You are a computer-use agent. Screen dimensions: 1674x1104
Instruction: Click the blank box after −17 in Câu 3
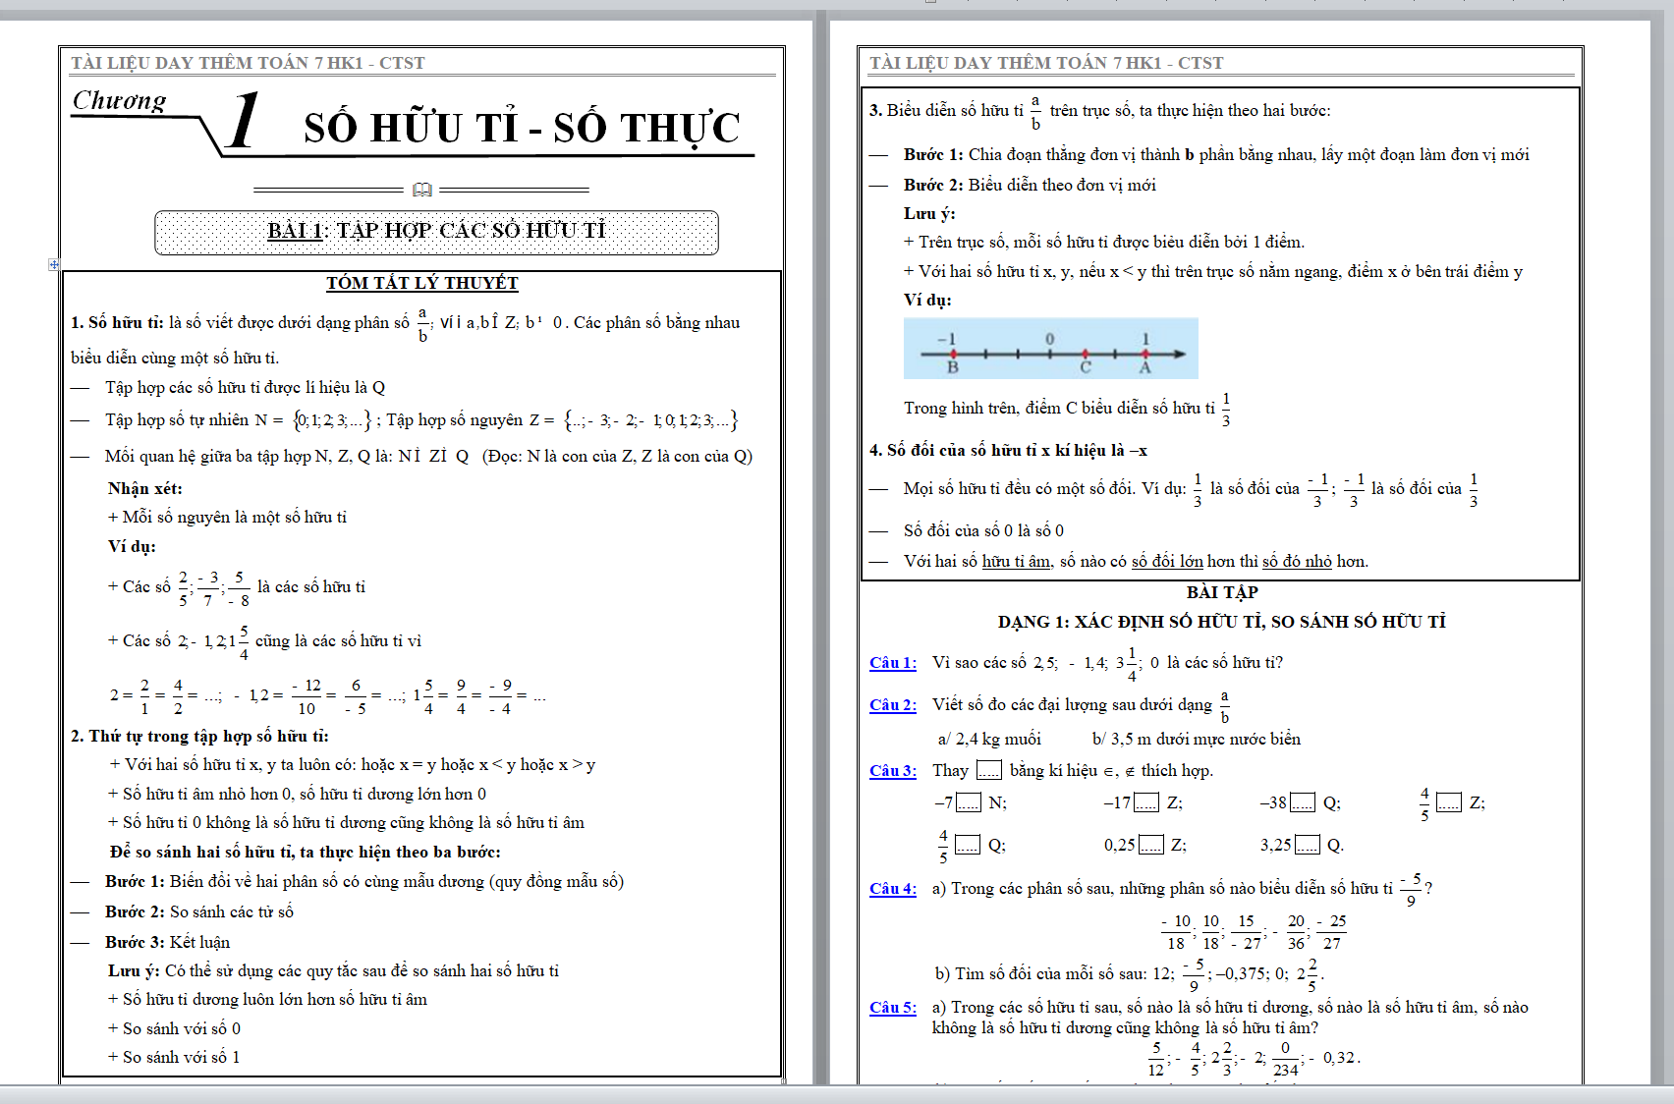pos(1146,803)
